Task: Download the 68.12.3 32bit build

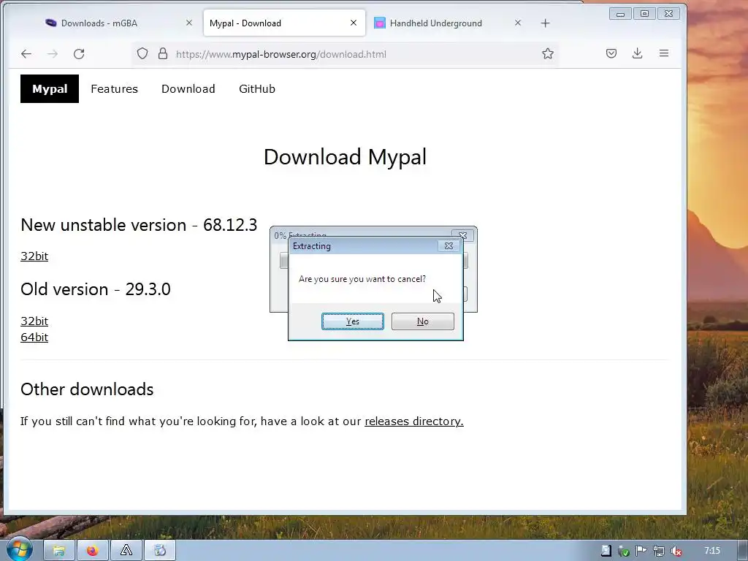Action: pyautogui.click(x=34, y=256)
